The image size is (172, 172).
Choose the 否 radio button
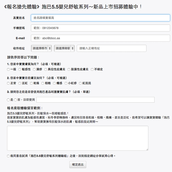(15, 100)
